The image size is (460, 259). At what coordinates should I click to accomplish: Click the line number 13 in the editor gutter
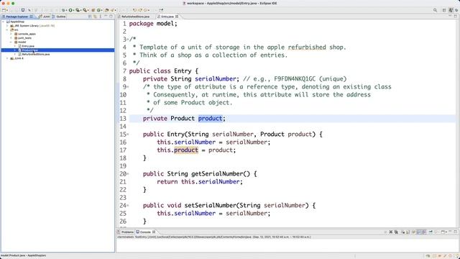tap(123, 118)
